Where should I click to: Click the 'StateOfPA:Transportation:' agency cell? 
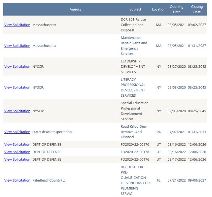click(52, 132)
